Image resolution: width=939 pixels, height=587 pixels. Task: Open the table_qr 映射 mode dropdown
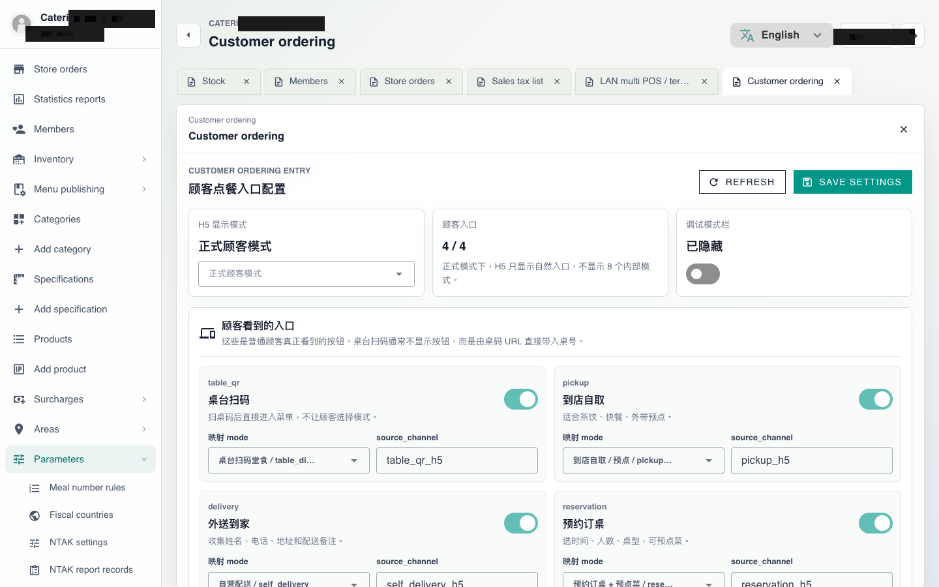[289, 460]
